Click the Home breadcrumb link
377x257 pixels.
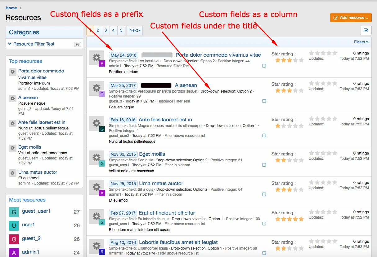coord(11,8)
